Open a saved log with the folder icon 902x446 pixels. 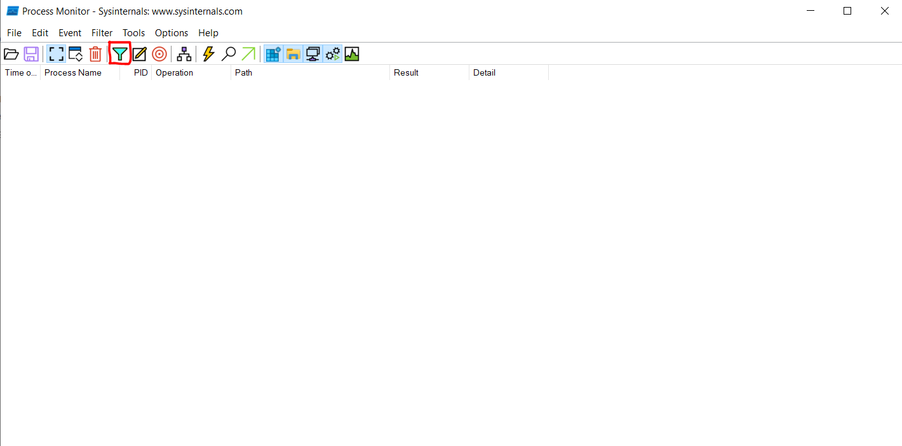point(11,54)
